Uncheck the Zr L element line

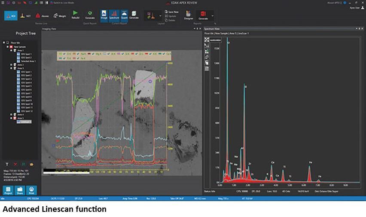tap(136, 54)
